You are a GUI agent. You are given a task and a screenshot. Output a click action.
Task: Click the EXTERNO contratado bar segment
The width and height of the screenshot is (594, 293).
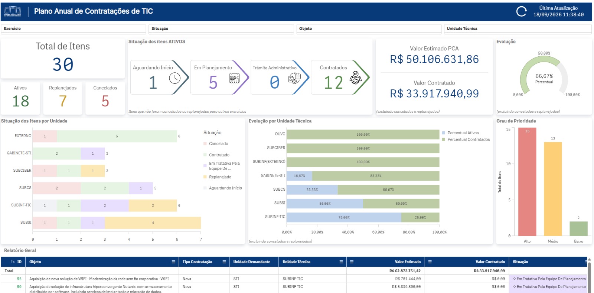(117, 136)
